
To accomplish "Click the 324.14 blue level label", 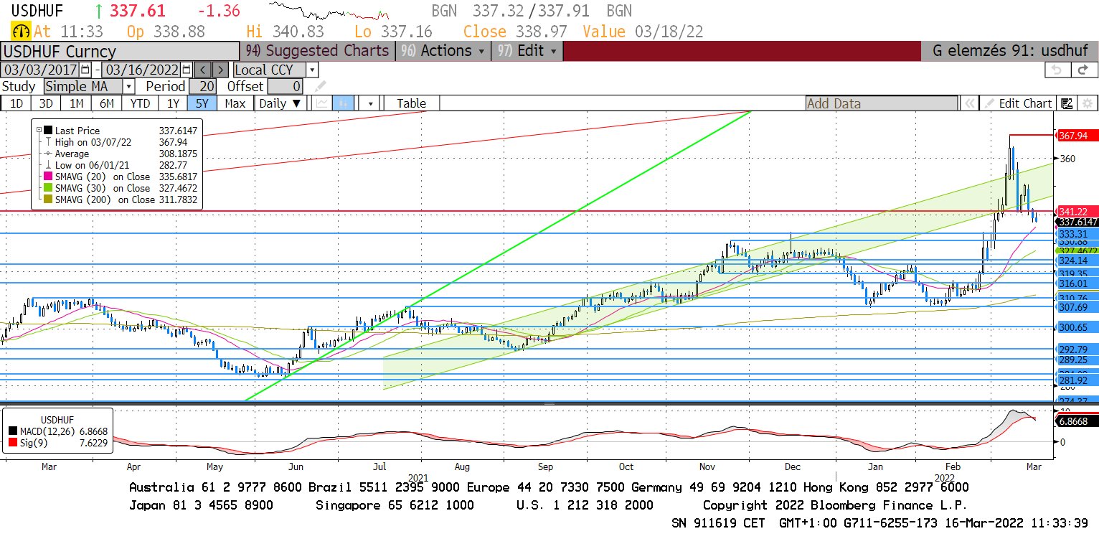I will coord(1077,261).
